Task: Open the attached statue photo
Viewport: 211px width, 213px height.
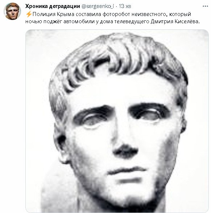Action: (x=117, y=121)
